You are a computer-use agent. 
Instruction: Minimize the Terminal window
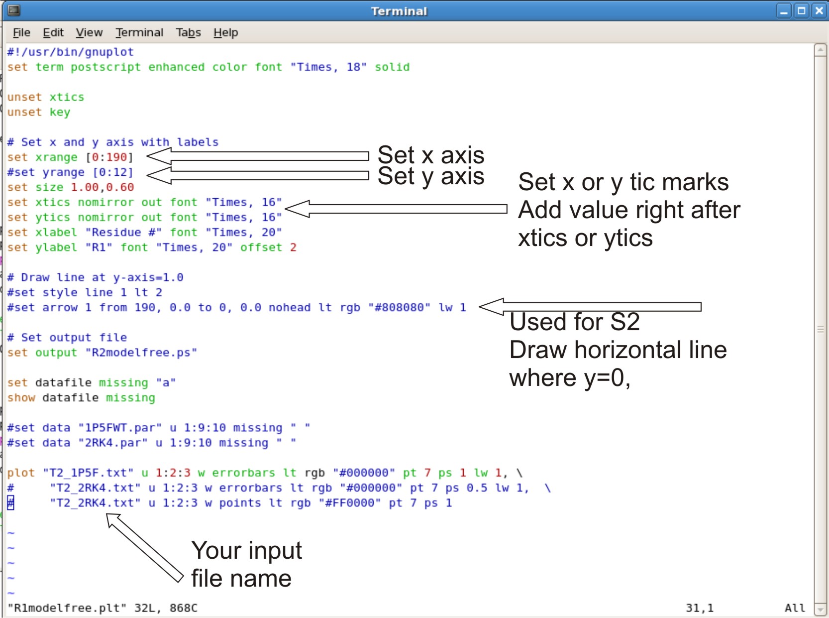(784, 11)
